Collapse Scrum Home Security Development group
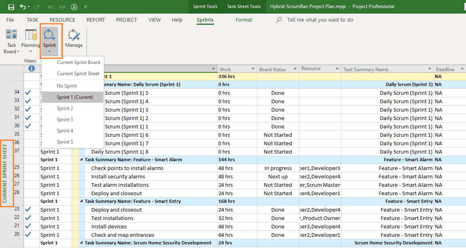This screenshot has height=248, width=466. point(81,243)
